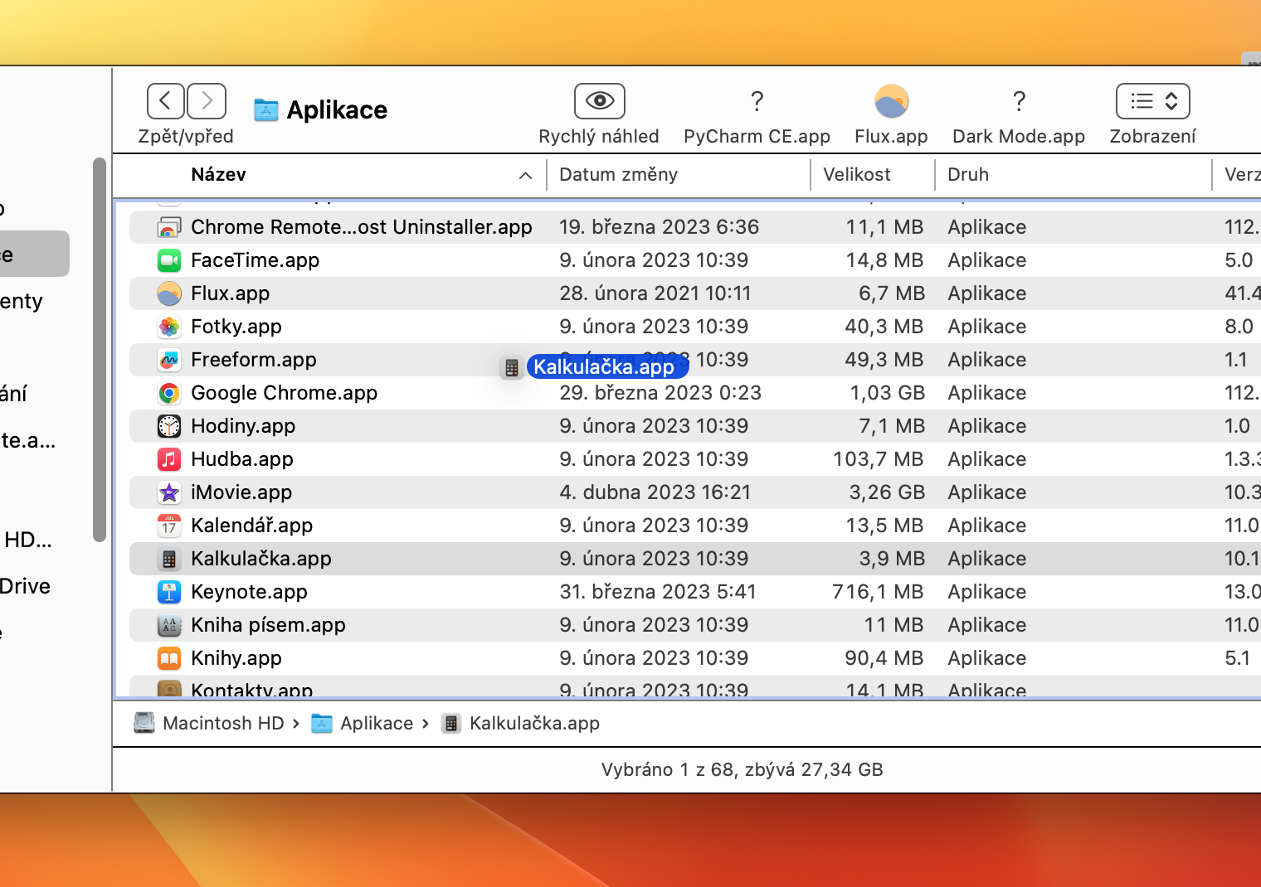Image resolution: width=1261 pixels, height=887 pixels.
Task: Select the Hodiny.app file name
Action: click(243, 426)
